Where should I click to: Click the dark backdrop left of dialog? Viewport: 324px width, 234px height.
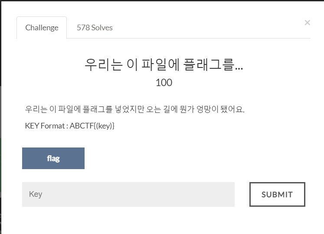[x=0, y=124]
